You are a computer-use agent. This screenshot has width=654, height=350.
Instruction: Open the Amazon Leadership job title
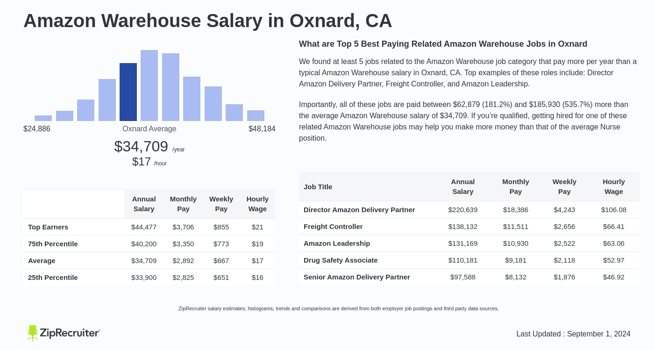tap(337, 243)
